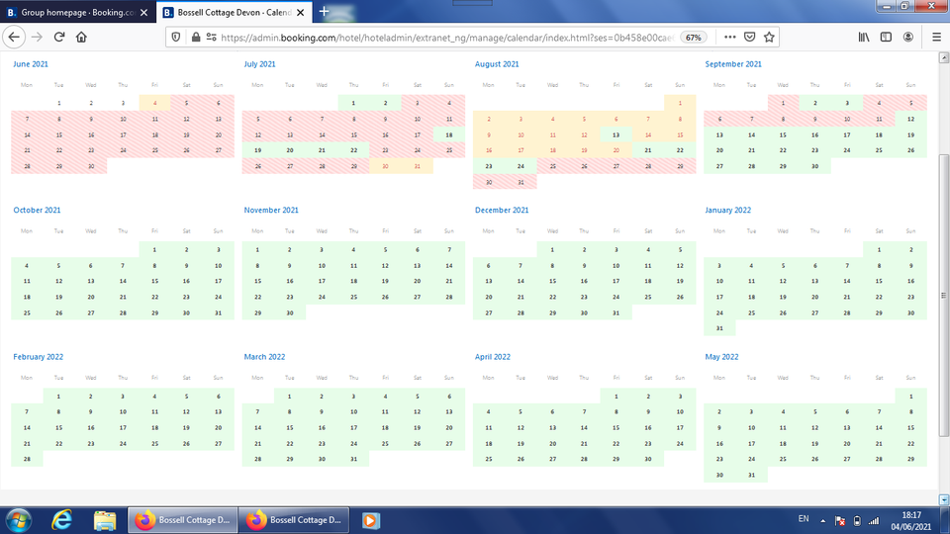Select 4 June 2021 in calendar

[x=154, y=102]
